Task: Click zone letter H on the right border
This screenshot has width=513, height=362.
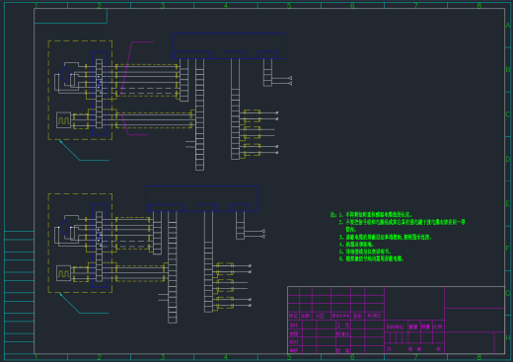Action: tap(508, 337)
